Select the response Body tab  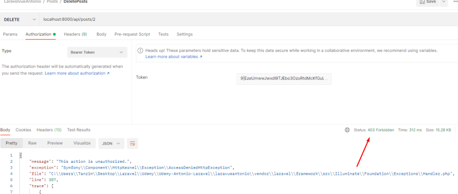(x=5, y=130)
